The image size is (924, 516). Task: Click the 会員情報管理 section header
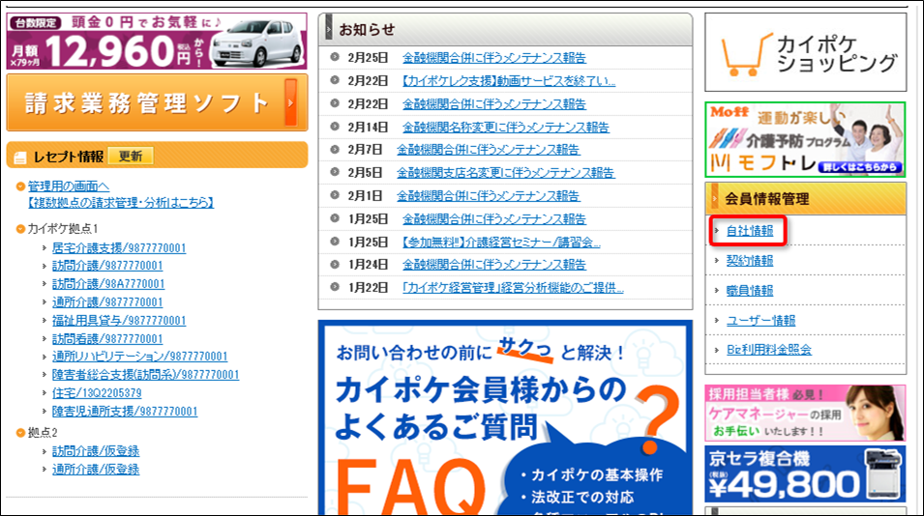806,199
